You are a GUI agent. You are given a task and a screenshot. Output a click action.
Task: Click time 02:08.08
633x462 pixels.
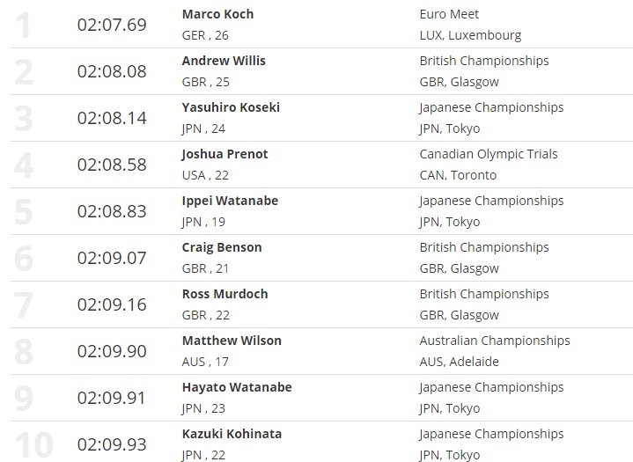[x=112, y=71]
